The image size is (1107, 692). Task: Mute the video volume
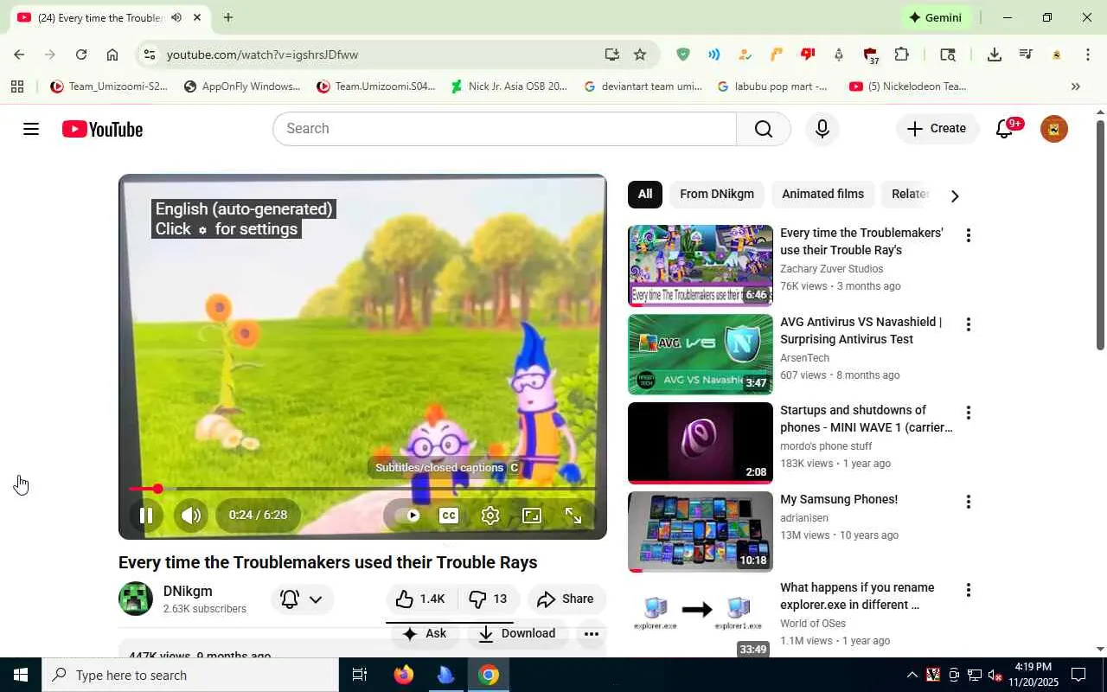(x=191, y=516)
